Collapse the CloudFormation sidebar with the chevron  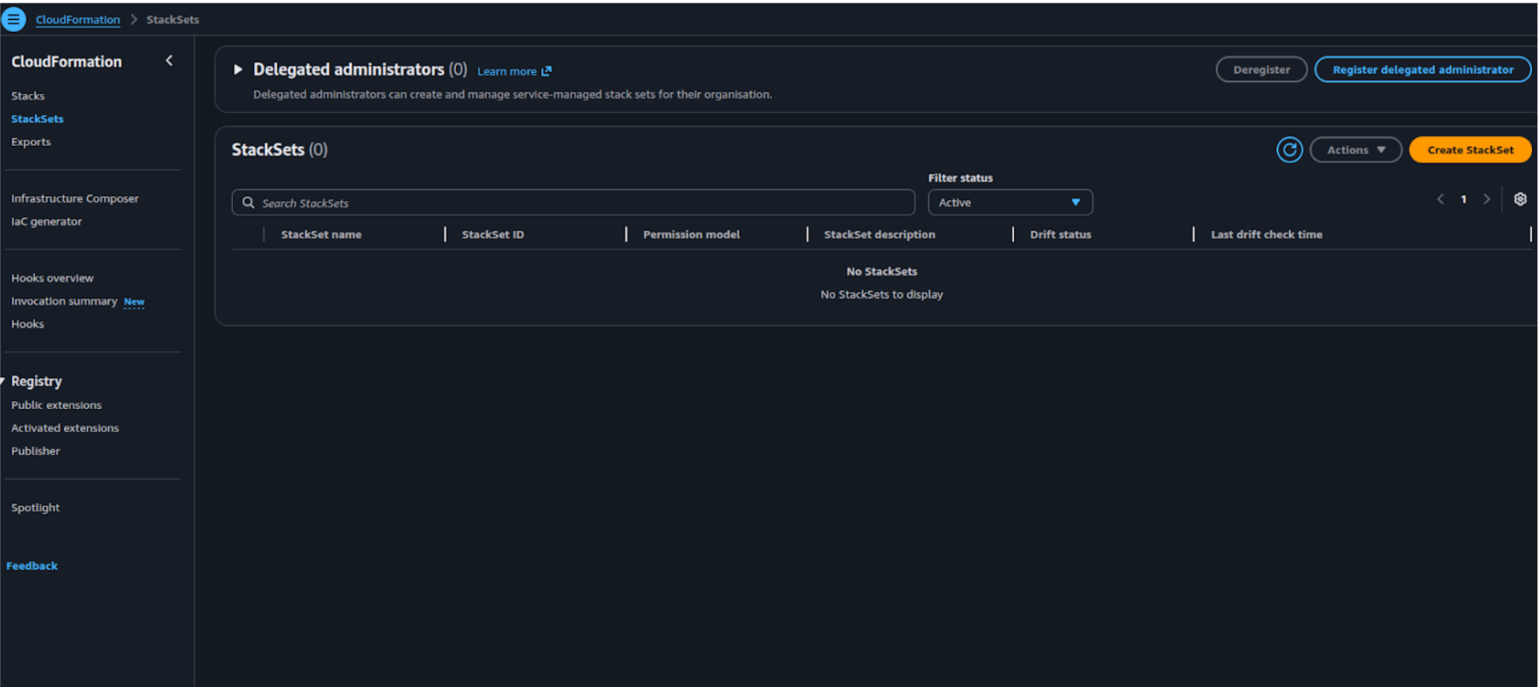click(x=169, y=60)
